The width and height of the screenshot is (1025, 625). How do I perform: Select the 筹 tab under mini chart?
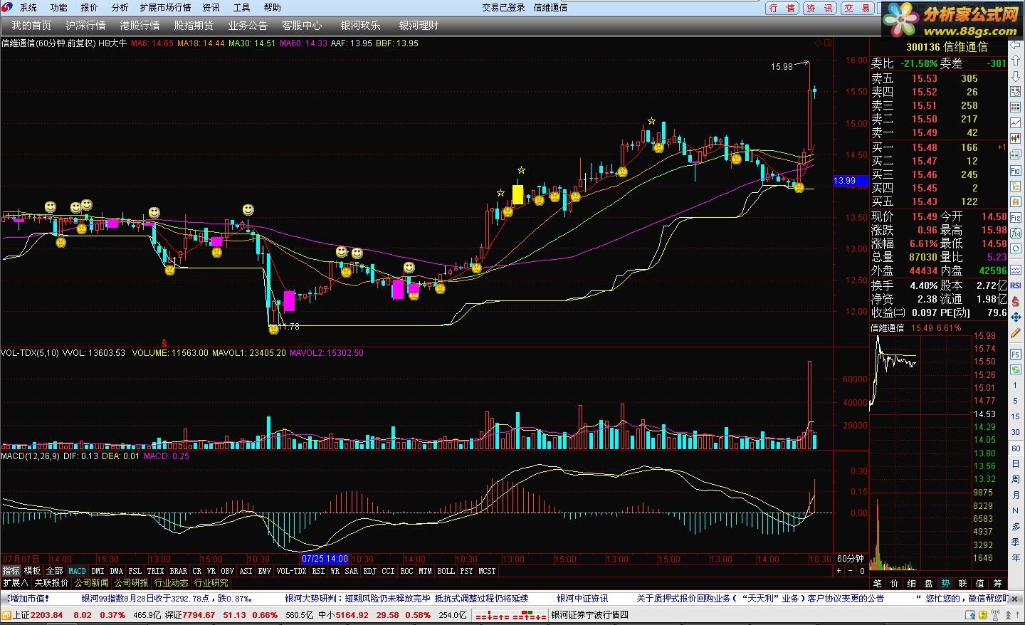click(x=998, y=583)
